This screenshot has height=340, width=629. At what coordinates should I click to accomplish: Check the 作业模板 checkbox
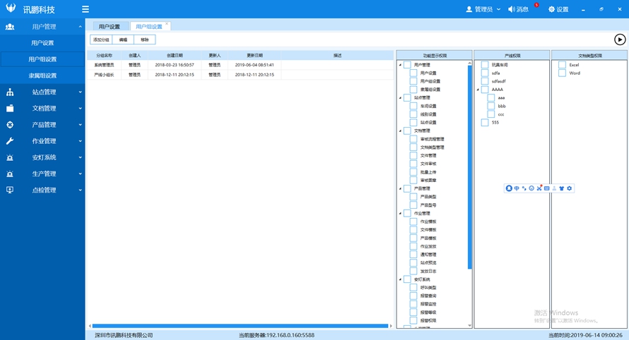[413, 221]
